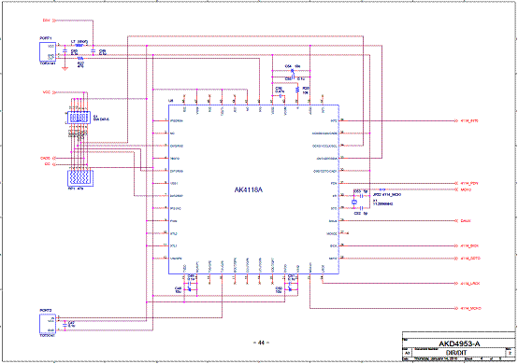The height and width of the screenshot is (364, 518).
Task: Click the 4114_BICK off-page connector
Action: point(467,246)
